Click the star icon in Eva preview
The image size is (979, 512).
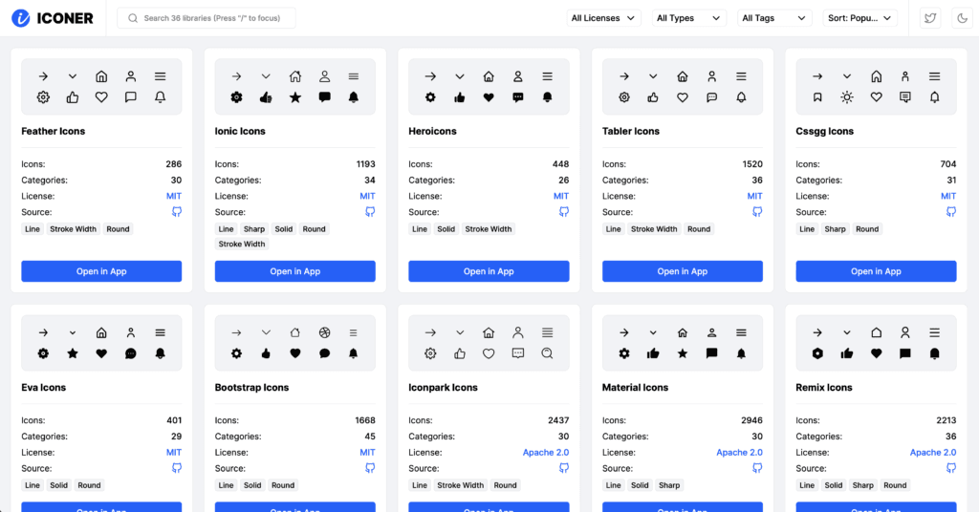click(73, 353)
